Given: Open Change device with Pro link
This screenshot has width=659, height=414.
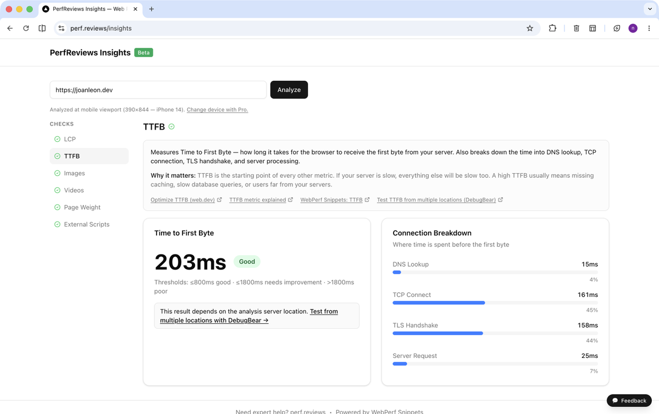Looking at the screenshot, I should point(217,110).
